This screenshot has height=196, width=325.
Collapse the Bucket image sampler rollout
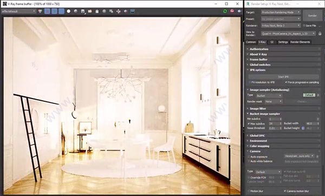click(x=283, y=114)
